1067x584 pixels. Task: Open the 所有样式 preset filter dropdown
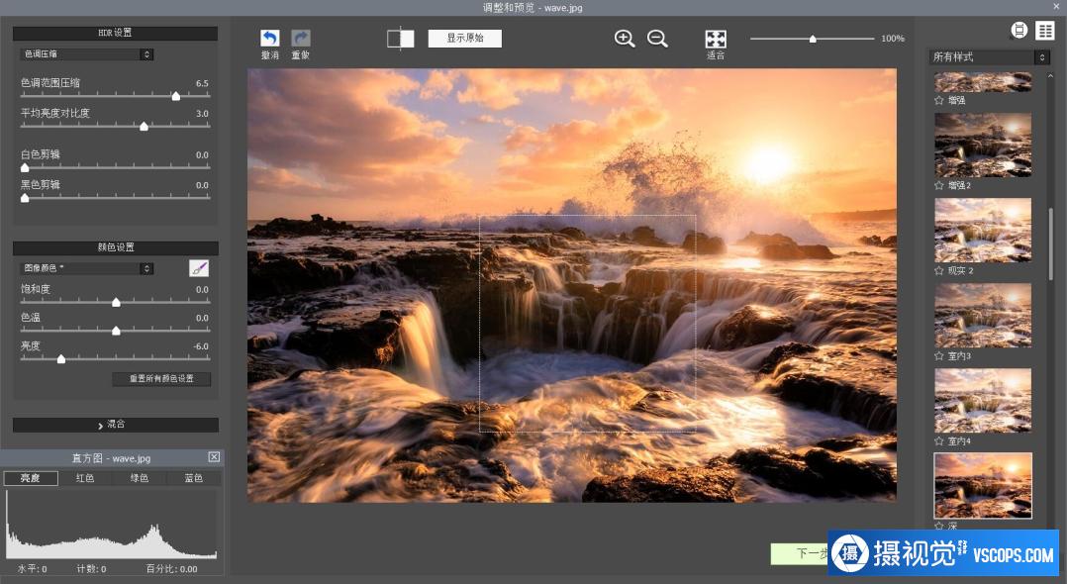989,57
